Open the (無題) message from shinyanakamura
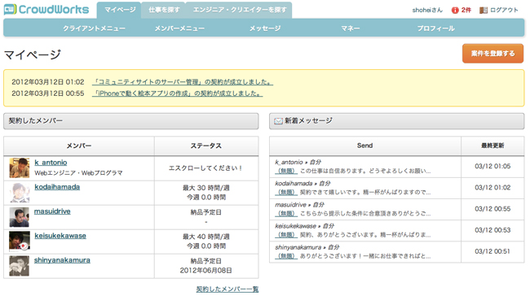Image resolution: width=530 pixels, height=300 pixels. [x=286, y=256]
